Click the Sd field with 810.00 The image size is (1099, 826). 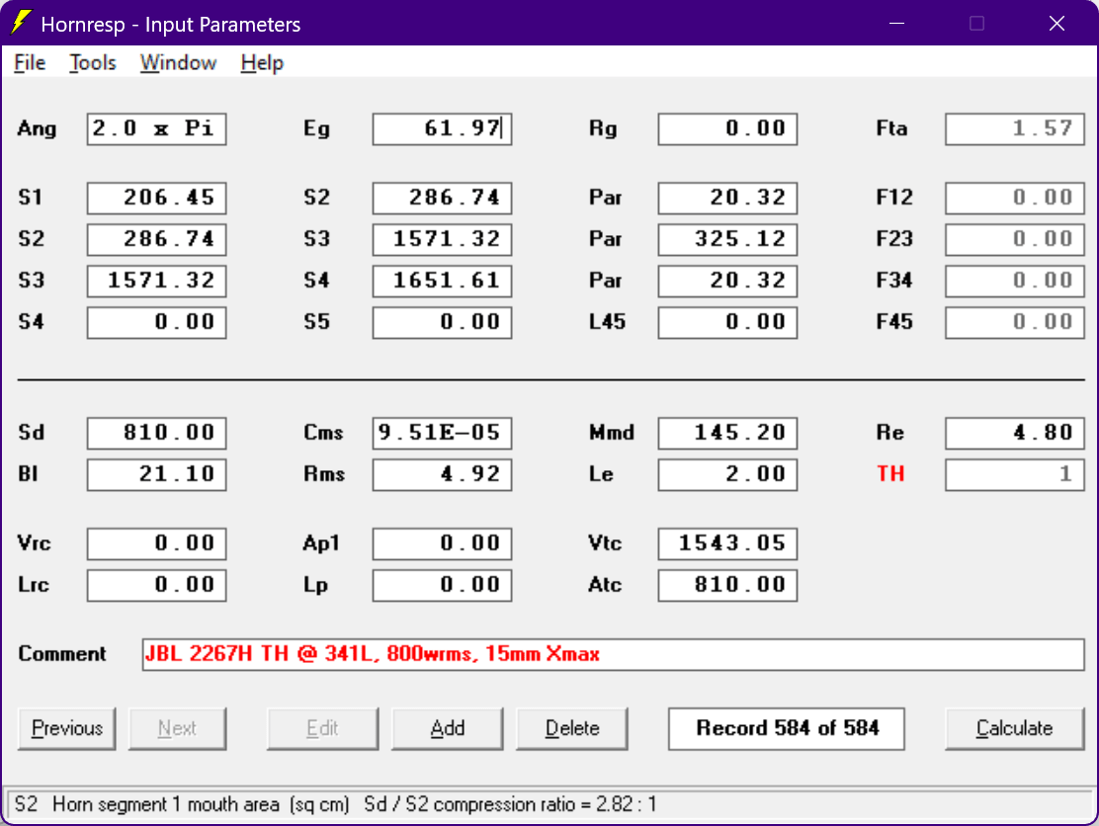(156, 433)
